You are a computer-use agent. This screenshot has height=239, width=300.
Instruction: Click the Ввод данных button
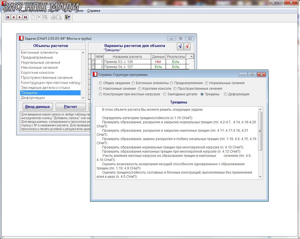[x=37, y=107]
